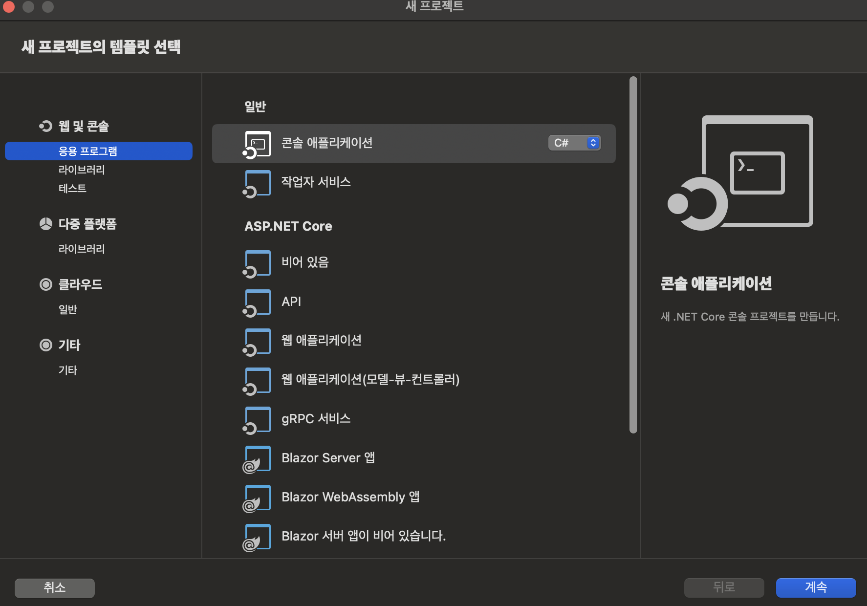
Task: Click the large console preview image
Action: tap(740, 173)
